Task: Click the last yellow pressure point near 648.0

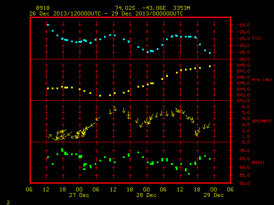Action: (210, 66)
